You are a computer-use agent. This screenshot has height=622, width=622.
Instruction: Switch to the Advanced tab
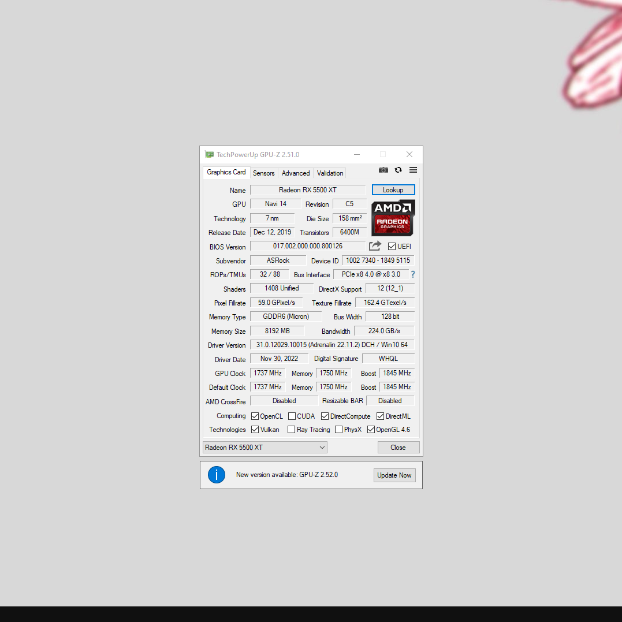[296, 173]
